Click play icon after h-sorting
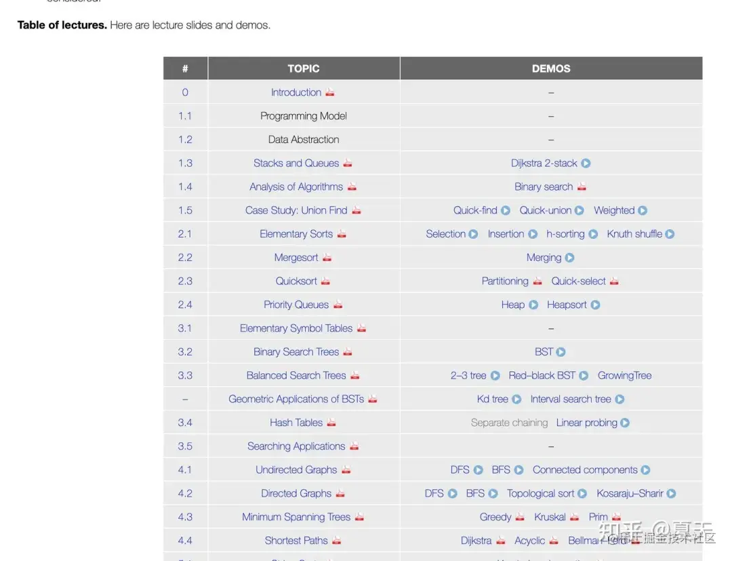 pyautogui.click(x=593, y=233)
